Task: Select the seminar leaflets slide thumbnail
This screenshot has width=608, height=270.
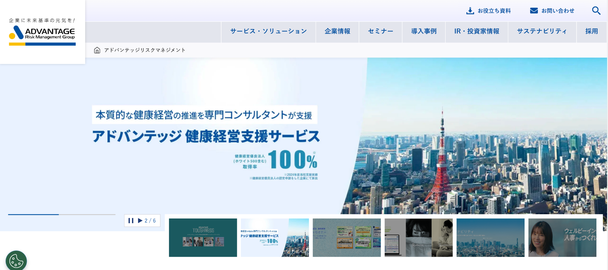Action: click(347, 238)
